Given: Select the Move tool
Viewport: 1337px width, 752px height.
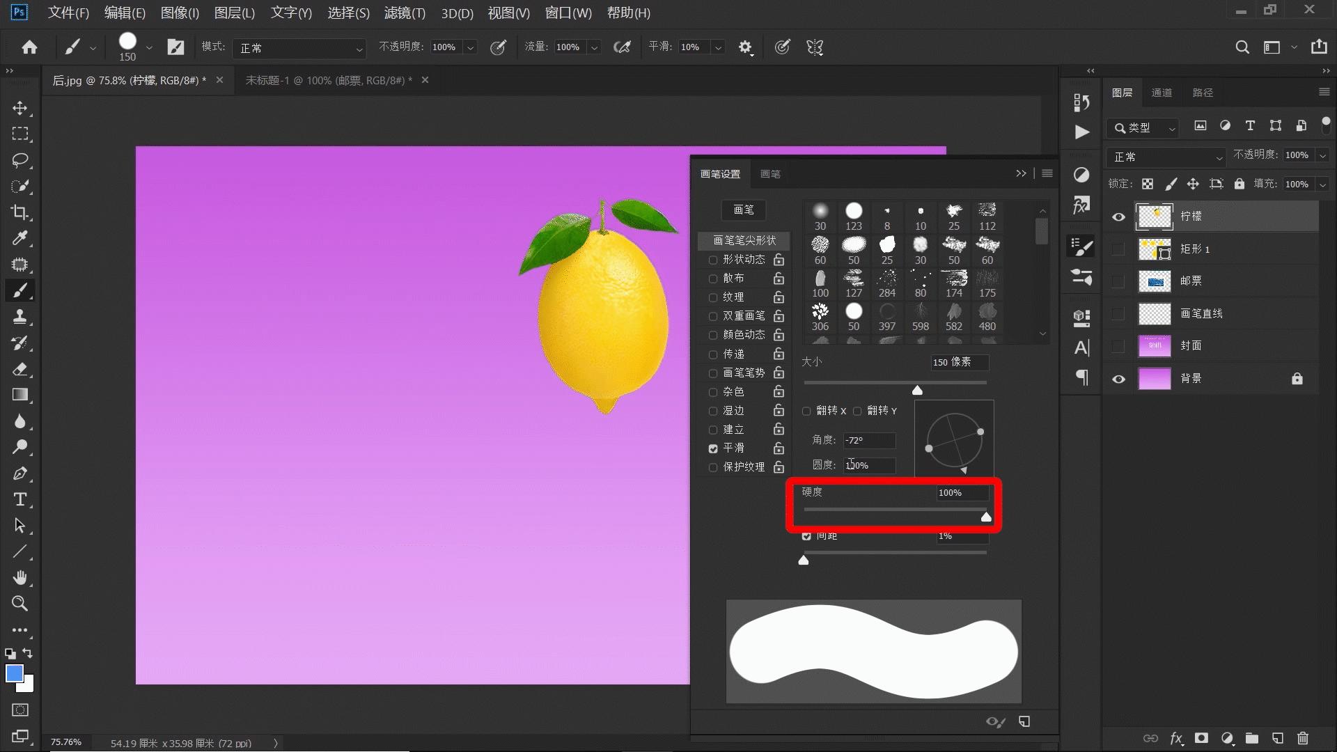Looking at the screenshot, I should click(19, 108).
